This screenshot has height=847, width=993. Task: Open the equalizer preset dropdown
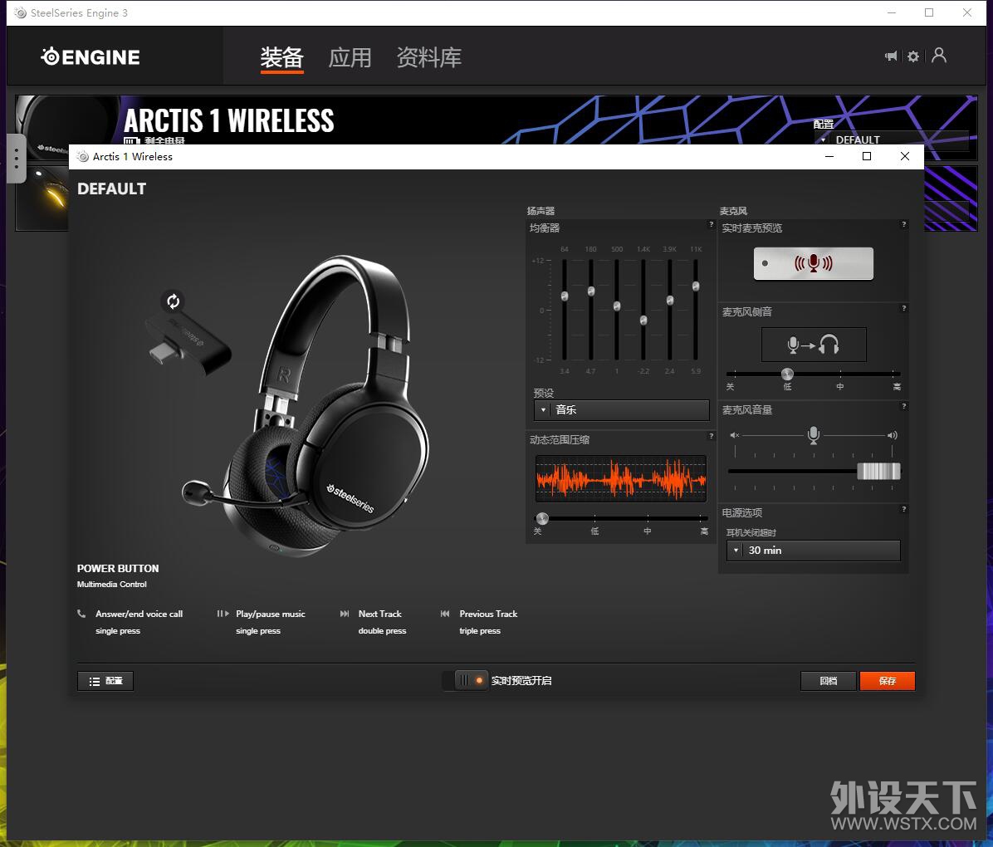(x=621, y=410)
